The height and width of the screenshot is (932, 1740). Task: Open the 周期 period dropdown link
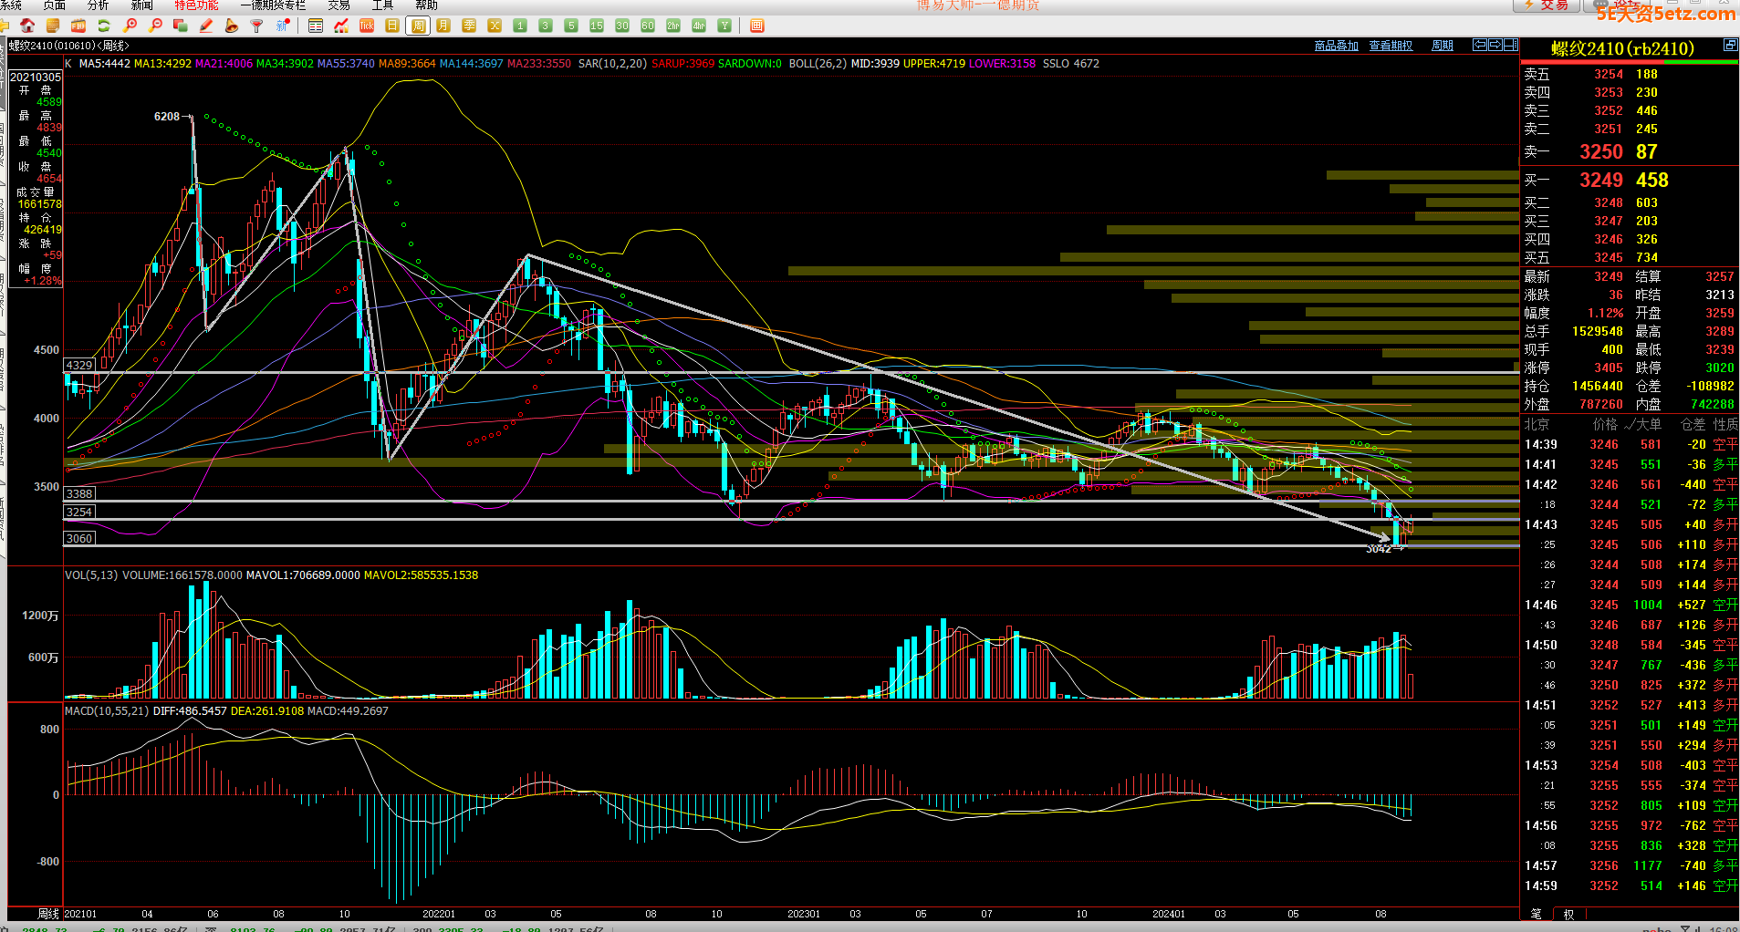point(1443,46)
